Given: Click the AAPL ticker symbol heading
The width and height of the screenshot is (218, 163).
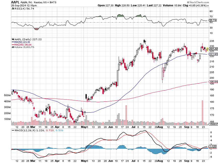Looking at the screenshot, I should [15, 2].
